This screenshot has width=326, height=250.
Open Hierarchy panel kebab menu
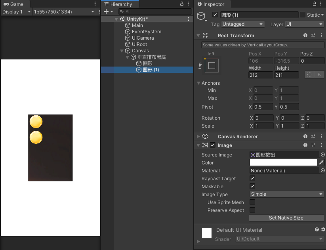pos(188,4)
